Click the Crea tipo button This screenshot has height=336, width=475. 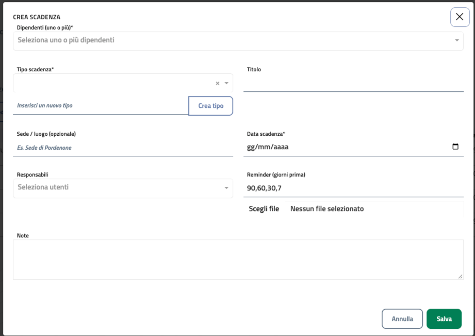tap(210, 106)
